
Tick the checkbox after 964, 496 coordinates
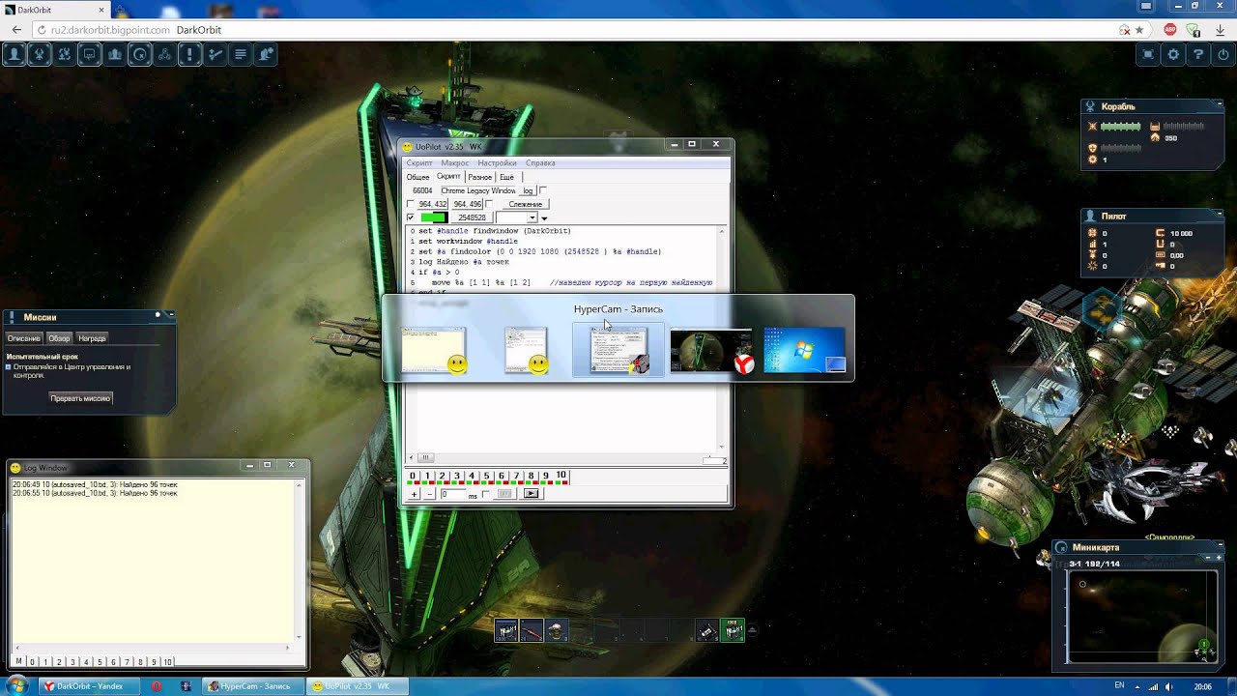coord(489,204)
